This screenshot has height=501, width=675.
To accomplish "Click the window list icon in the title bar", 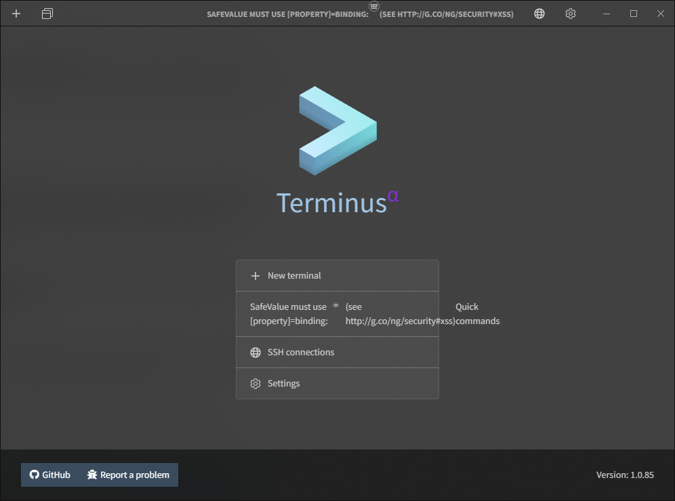I will coord(47,14).
